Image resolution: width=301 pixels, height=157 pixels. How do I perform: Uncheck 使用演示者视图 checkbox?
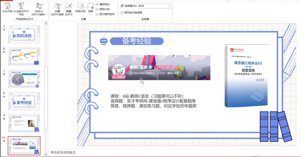point(122,13)
